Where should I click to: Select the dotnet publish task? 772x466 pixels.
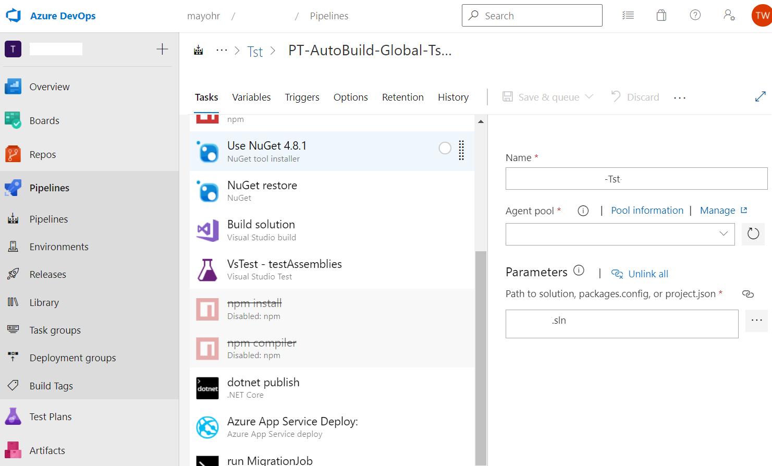click(332, 388)
